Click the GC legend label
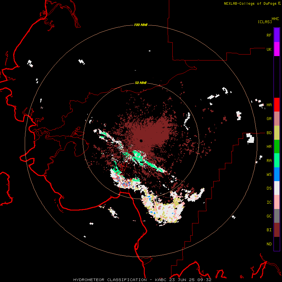282x282 pixels. (x=269, y=216)
